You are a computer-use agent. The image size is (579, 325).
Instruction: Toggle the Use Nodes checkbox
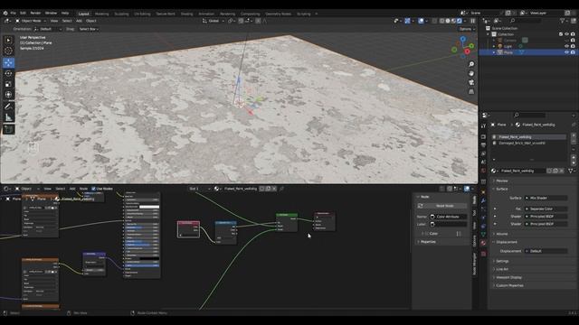93,189
